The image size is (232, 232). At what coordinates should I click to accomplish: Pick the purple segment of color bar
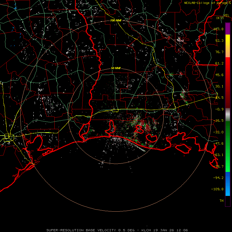tap(228, 29)
